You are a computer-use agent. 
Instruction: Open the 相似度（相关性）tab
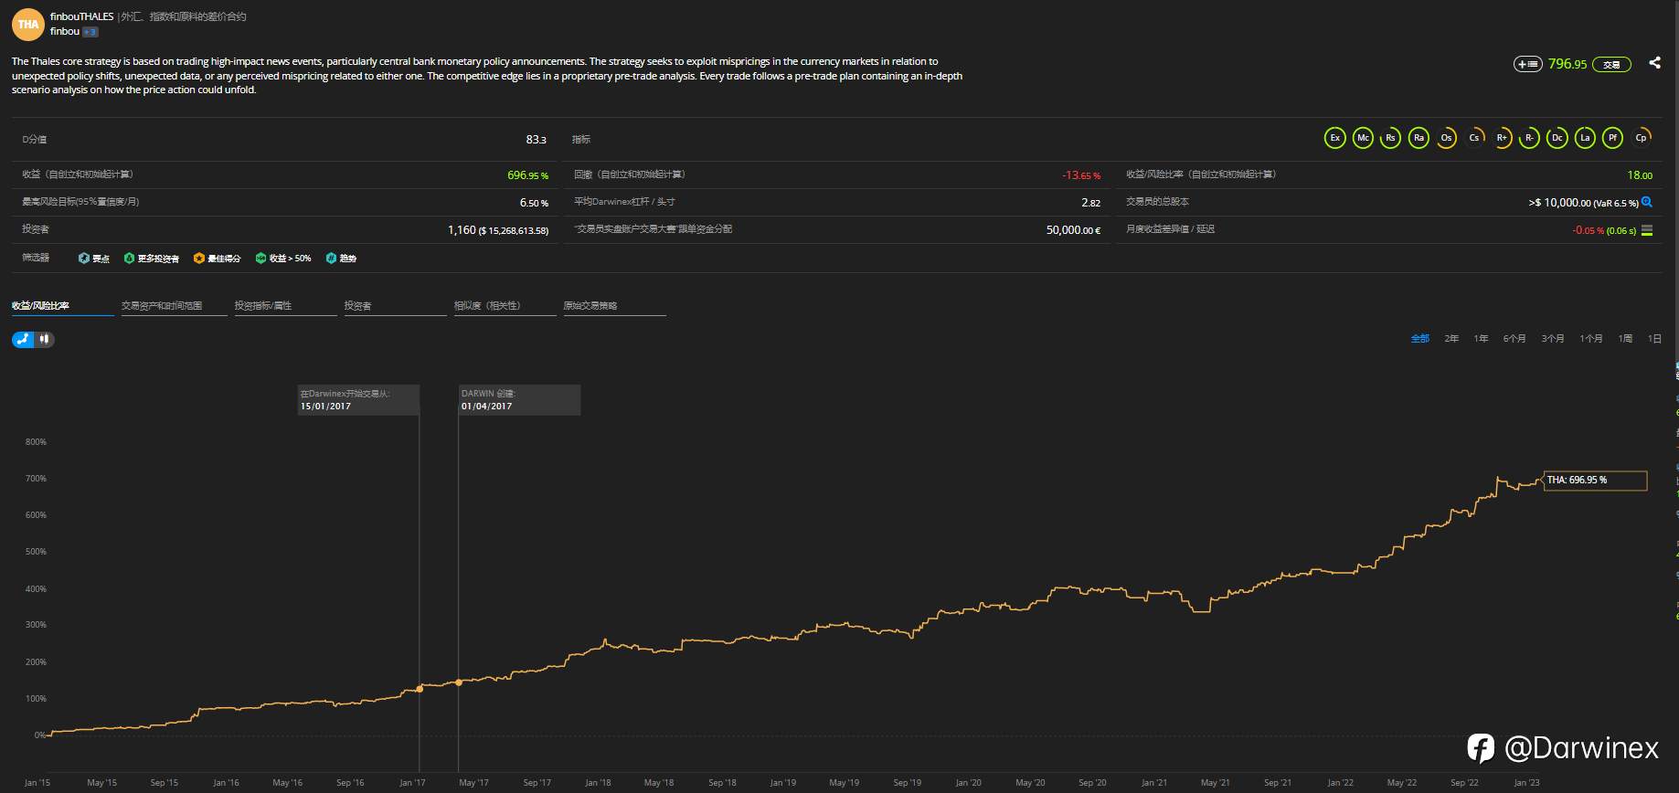(487, 306)
